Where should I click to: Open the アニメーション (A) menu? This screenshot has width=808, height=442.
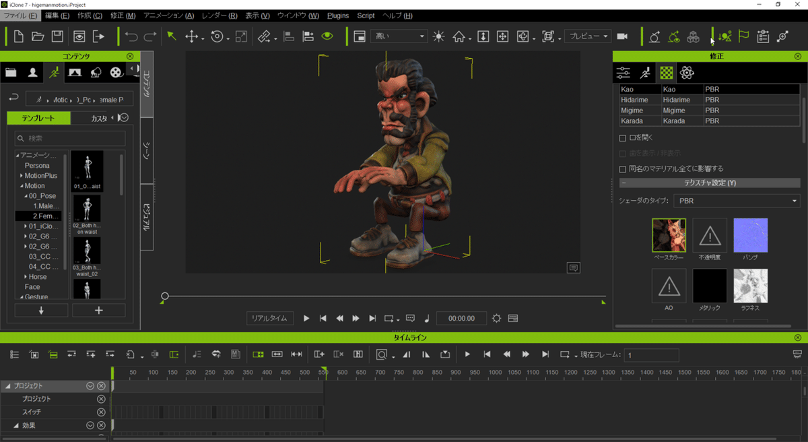[x=168, y=15]
